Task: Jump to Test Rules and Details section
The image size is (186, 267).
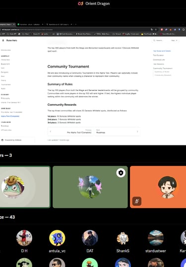Action: click(162, 51)
